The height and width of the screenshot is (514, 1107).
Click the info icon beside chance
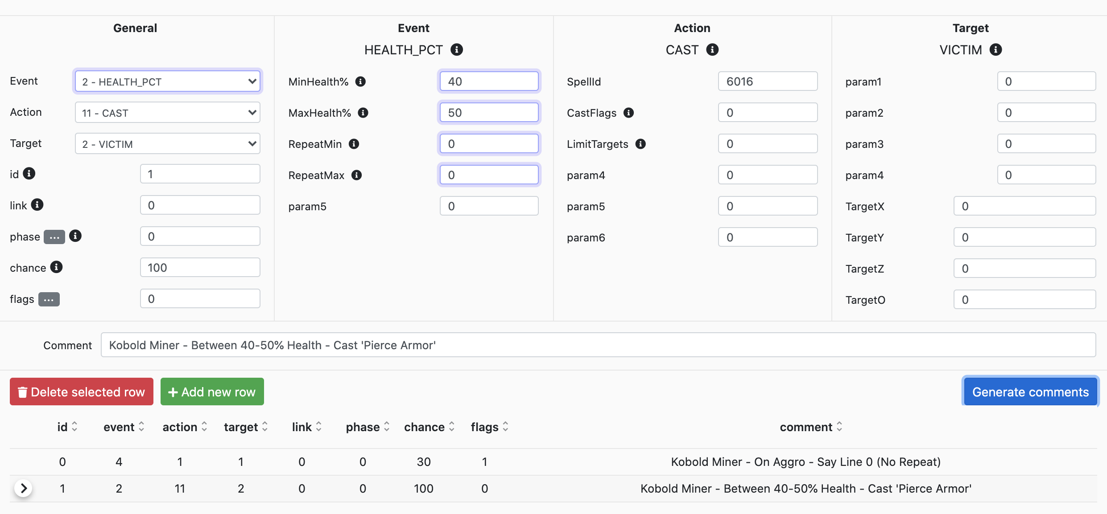click(x=56, y=267)
